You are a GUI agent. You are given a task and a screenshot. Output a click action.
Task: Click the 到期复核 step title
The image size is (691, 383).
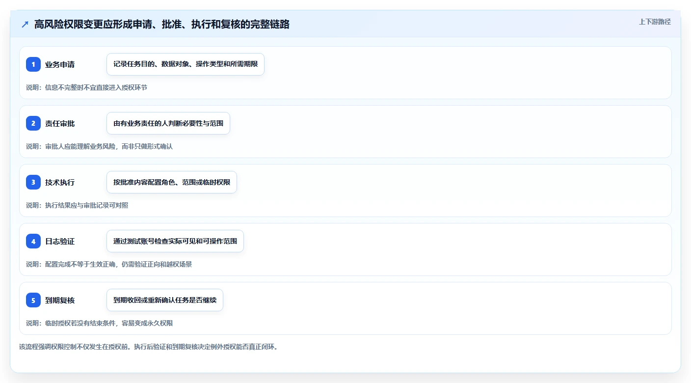(x=60, y=300)
